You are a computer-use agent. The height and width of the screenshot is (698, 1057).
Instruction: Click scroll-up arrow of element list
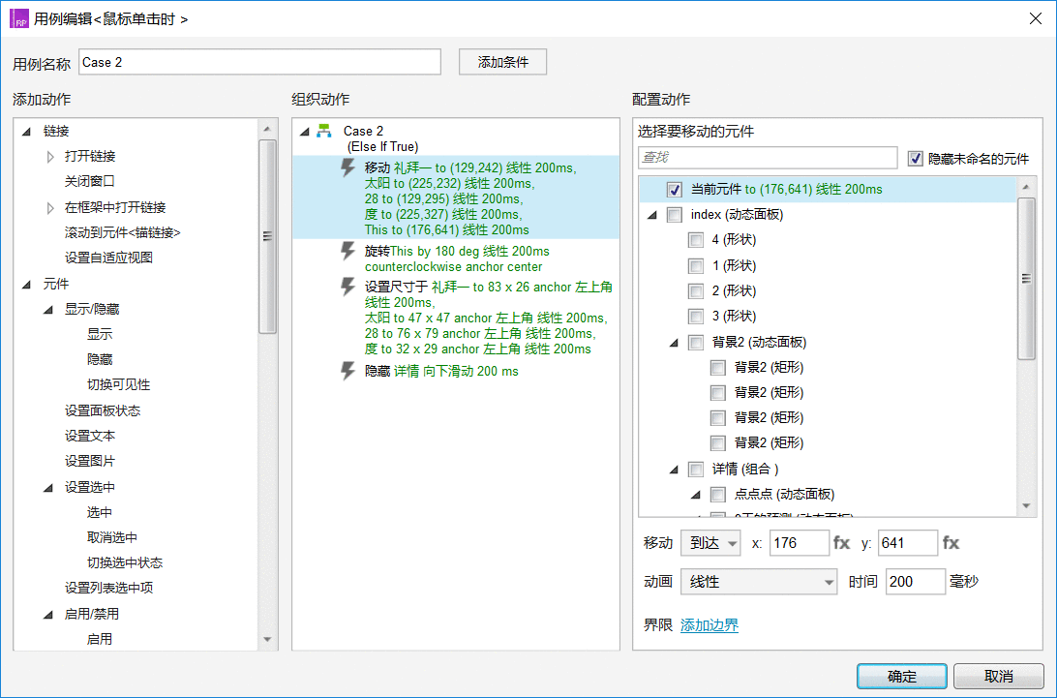(1026, 187)
